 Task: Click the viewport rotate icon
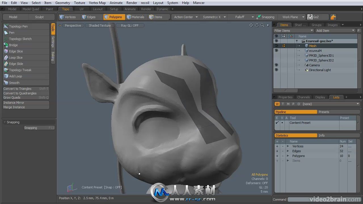click(257, 25)
